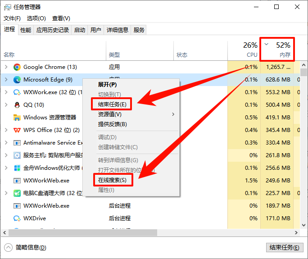Viewport: 308px width, 259px height.
Task: Click the WPS Office icon
Action: (17, 130)
